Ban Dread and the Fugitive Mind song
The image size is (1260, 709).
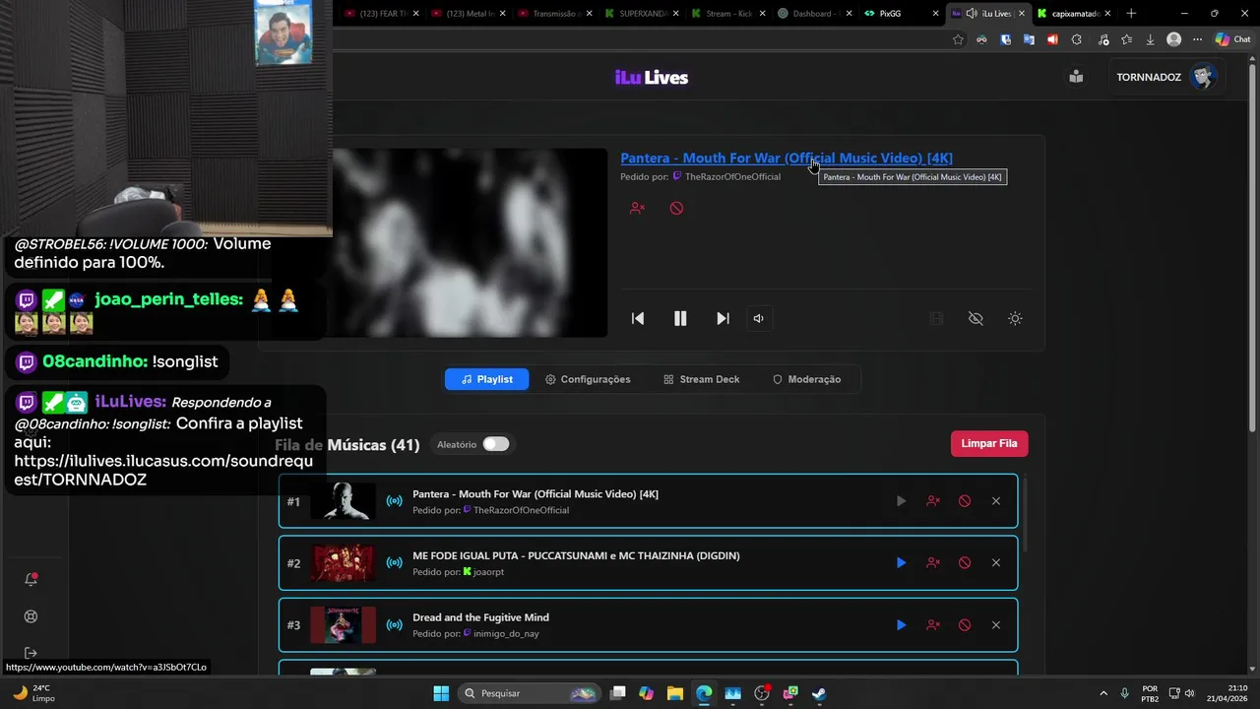point(965,625)
